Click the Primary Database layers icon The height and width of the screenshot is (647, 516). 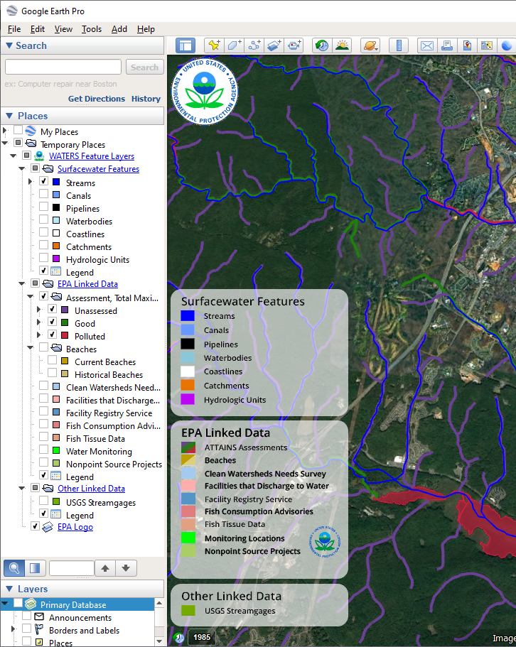pyautogui.click(x=31, y=604)
